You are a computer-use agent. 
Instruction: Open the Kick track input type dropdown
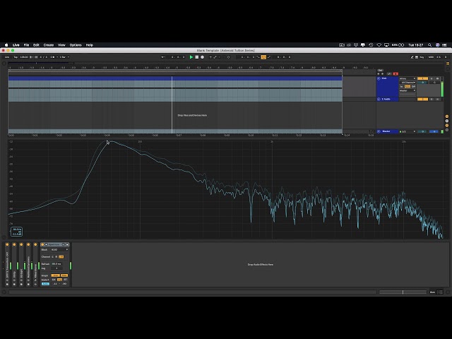point(408,78)
